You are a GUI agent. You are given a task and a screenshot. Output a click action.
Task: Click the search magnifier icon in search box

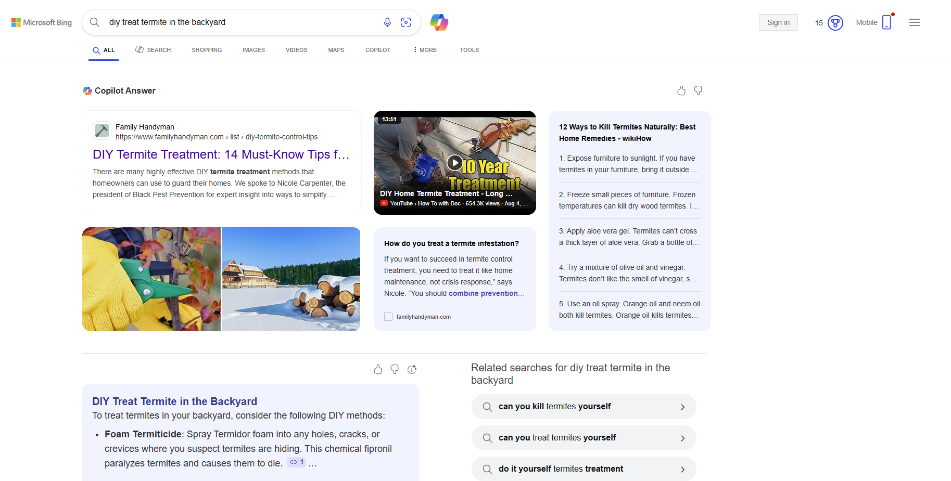coord(95,22)
